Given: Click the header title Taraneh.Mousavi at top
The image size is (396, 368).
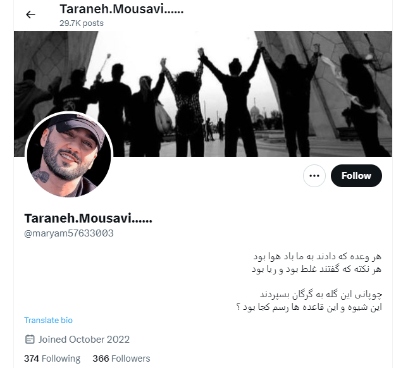Looking at the screenshot, I should (x=121, y=9).
